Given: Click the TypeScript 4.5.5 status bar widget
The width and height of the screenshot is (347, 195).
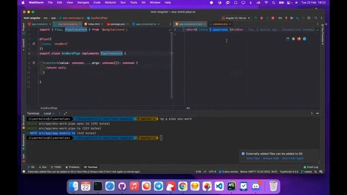Looking at the screenshot, I should (x=289, y=172).
